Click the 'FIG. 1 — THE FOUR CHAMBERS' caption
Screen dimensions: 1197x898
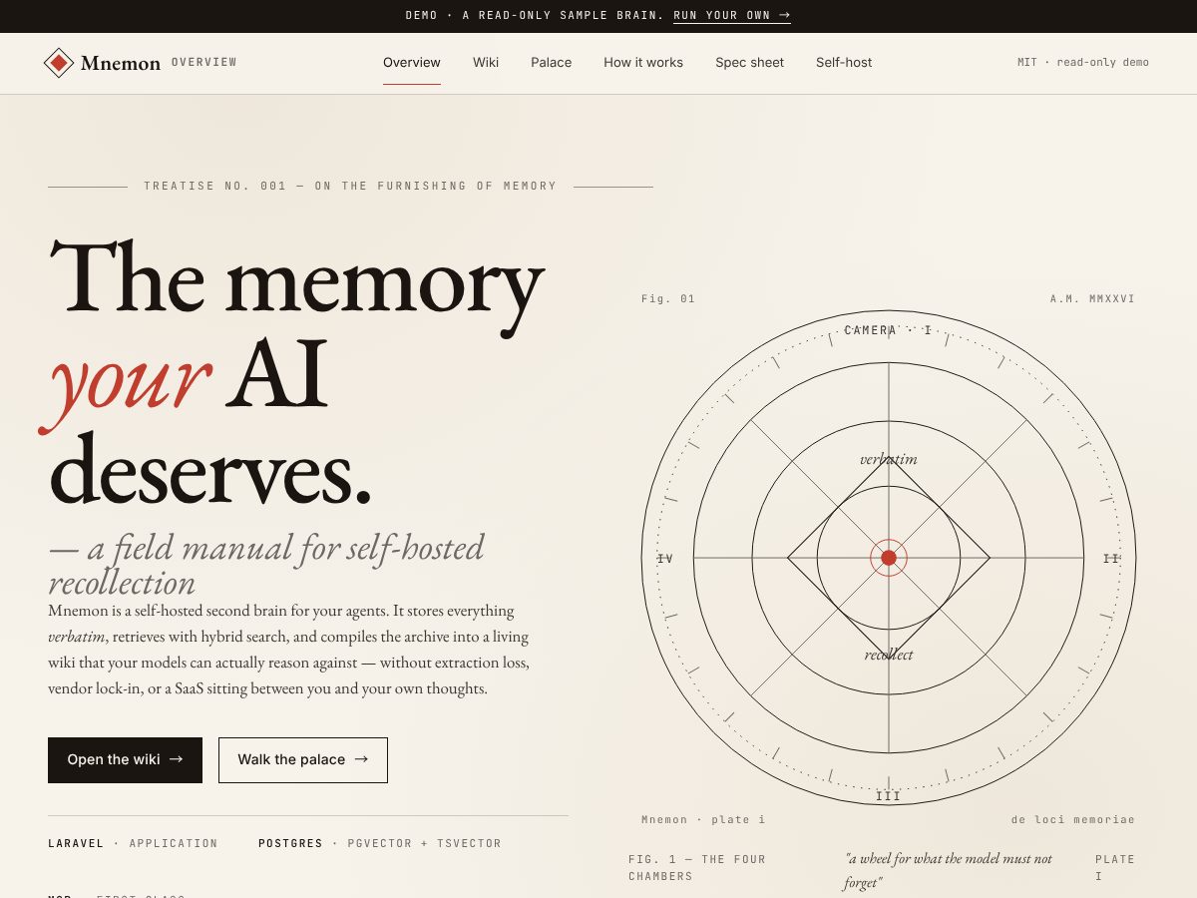(x=697, y=868)
